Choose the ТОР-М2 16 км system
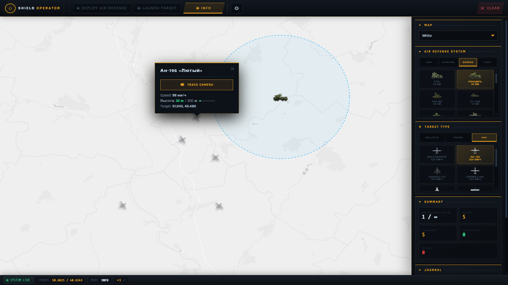Screen dimensions: 508x285 coord(437,99)
